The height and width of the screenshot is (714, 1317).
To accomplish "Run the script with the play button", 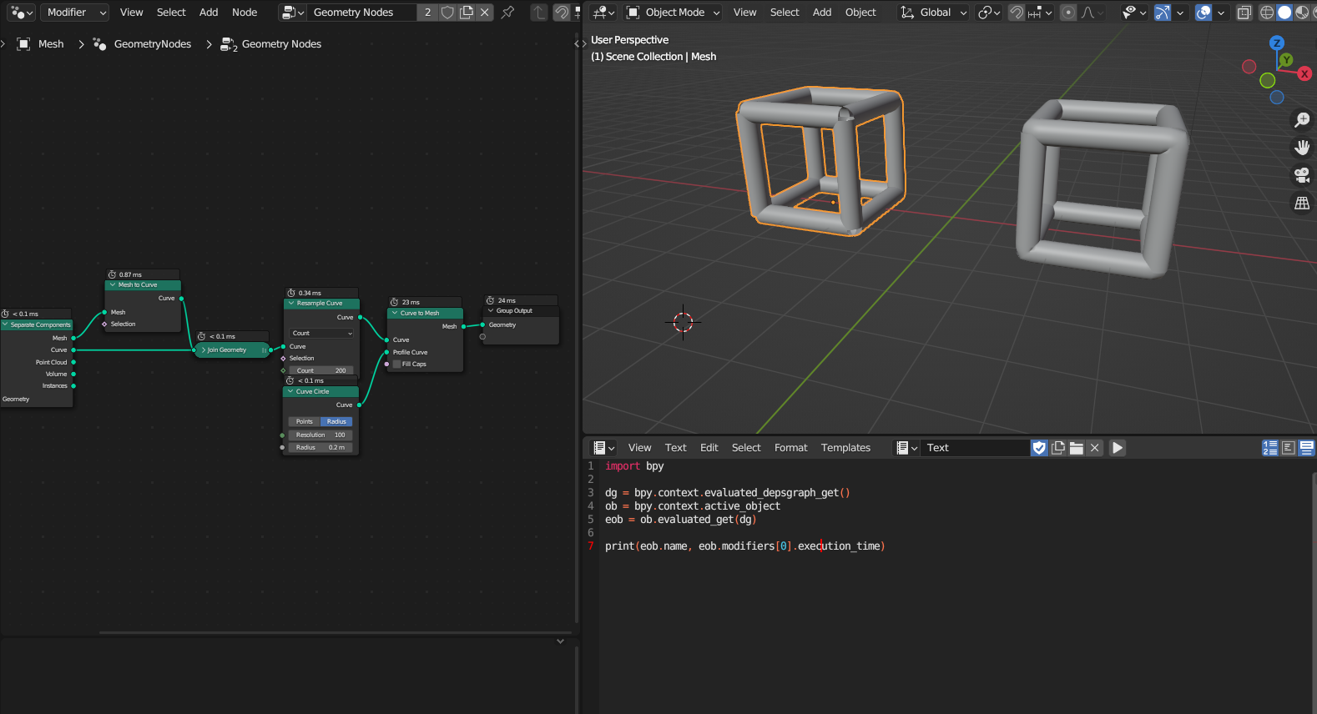I will point(1118,448).
